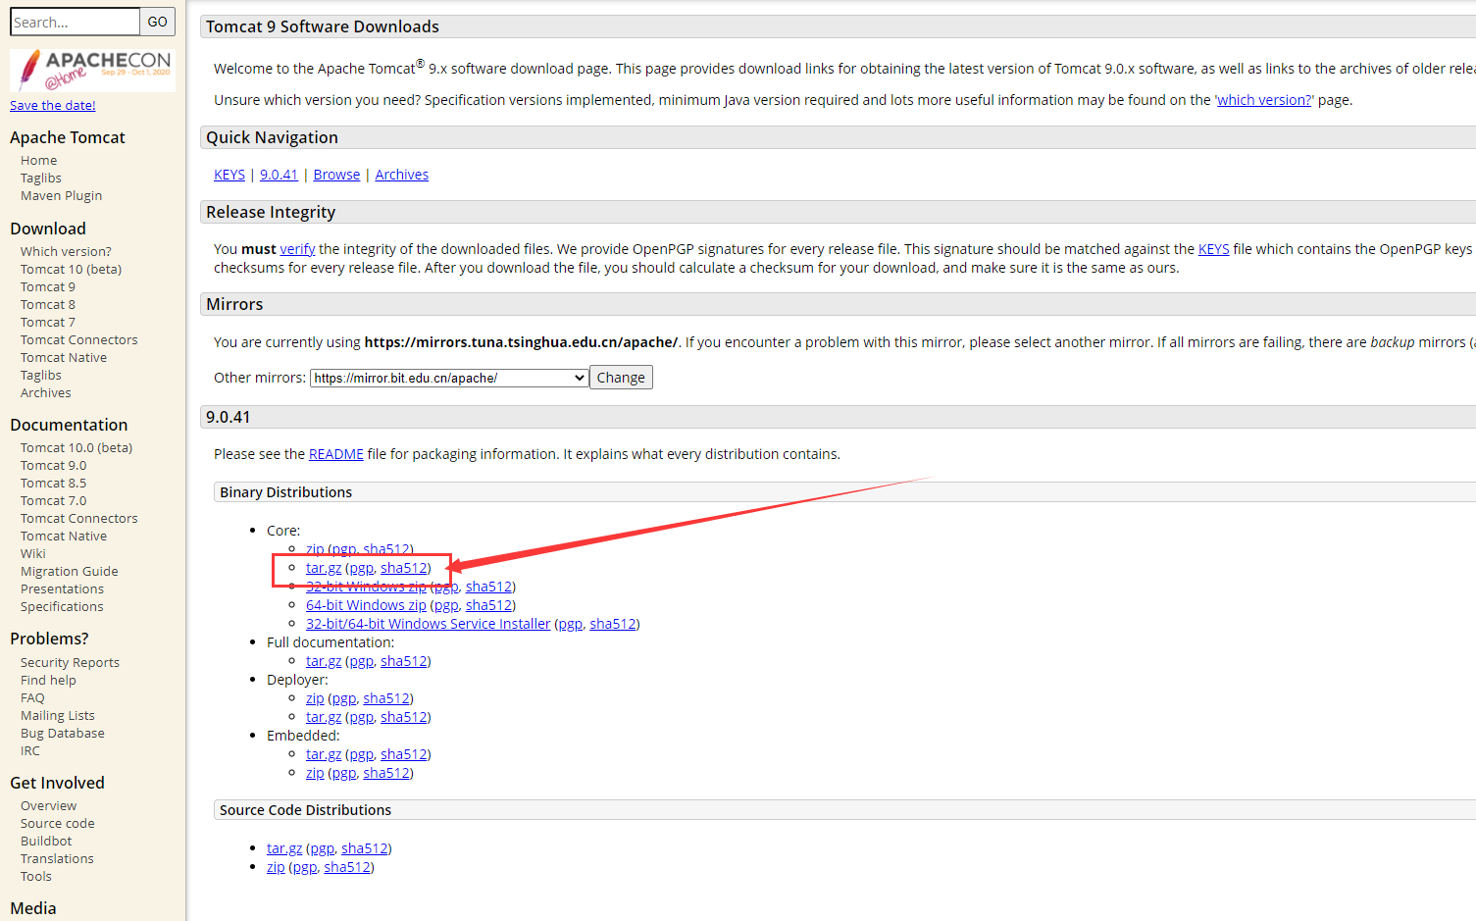Download the Embedded tar.gz
The height and width of the screenshot is (921, 1476).
(x=324, y=754)
